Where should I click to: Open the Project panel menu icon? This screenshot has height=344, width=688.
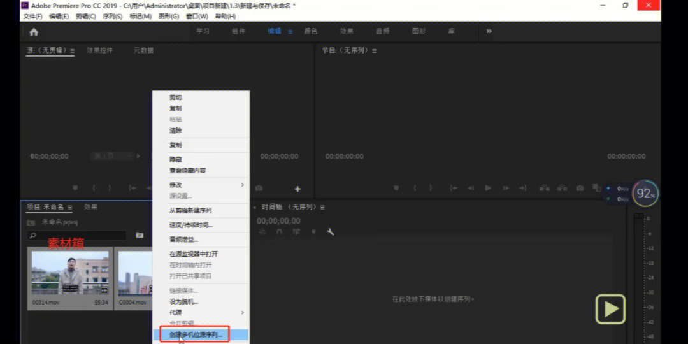point(70,207)
